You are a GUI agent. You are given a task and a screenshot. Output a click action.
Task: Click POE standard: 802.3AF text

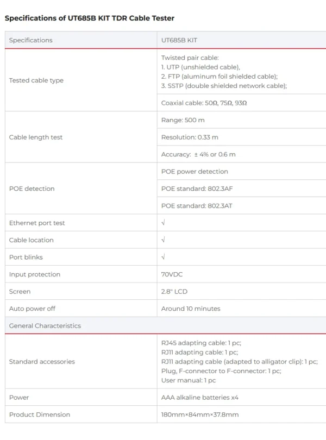[x=197, y=188]
